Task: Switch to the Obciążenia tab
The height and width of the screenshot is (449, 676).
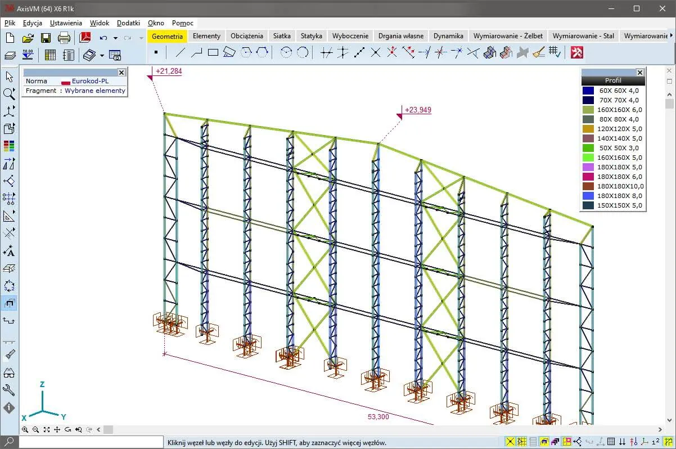Action: click(x=246, y=35)
